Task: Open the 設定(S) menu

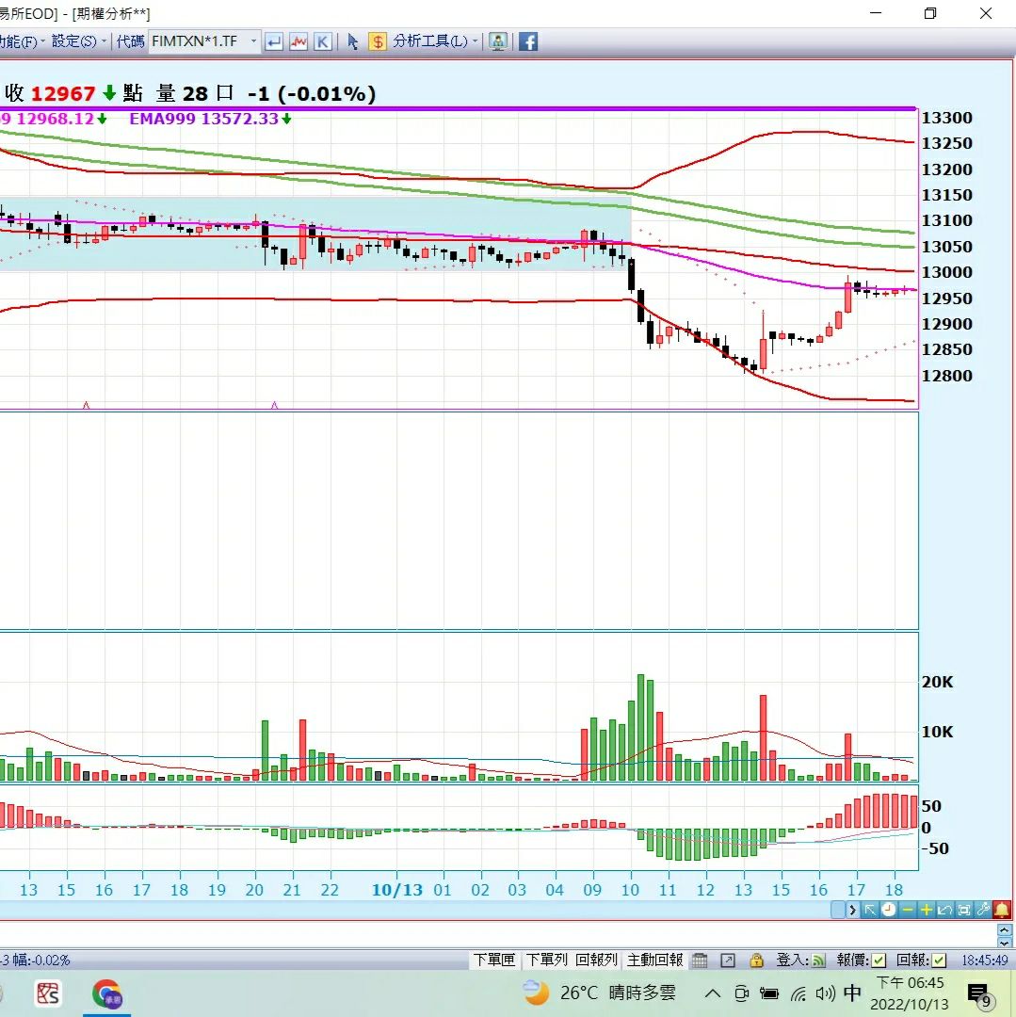Action: click(x=78, y=41)
